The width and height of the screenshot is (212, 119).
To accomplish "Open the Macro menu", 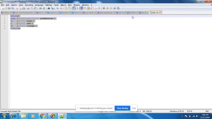I will pyautogui.click(x=63, y=5).
